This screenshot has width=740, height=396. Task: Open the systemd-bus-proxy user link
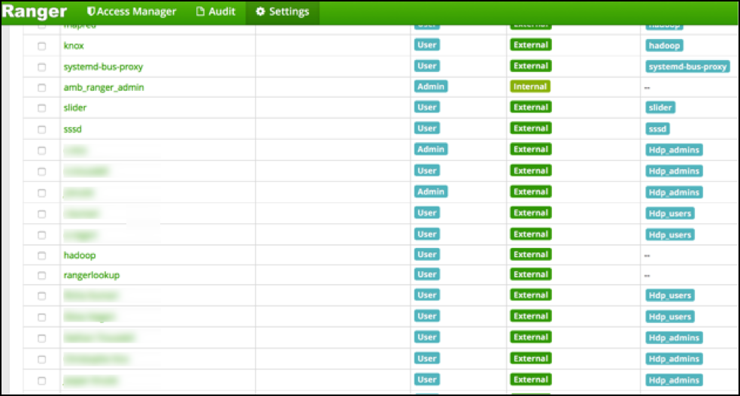click(103, 67)
